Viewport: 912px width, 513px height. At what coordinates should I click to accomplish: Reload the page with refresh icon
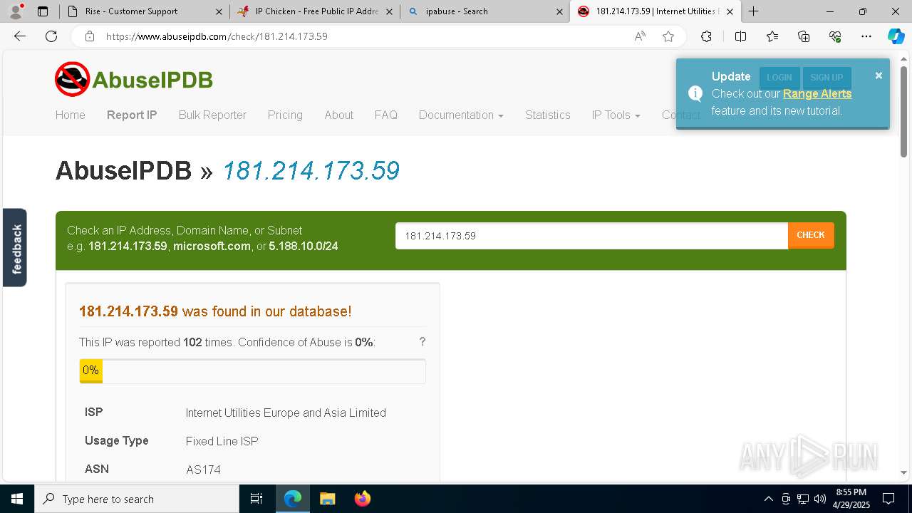51,36
